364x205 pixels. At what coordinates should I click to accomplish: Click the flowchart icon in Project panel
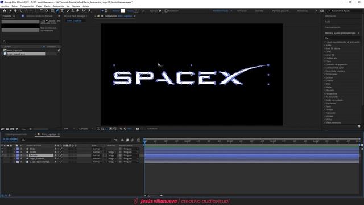click(59, 50)
